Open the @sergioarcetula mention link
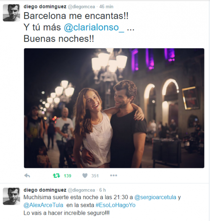Screen dimensions: 210x221 pyautogui.click(x=155, y=197)
